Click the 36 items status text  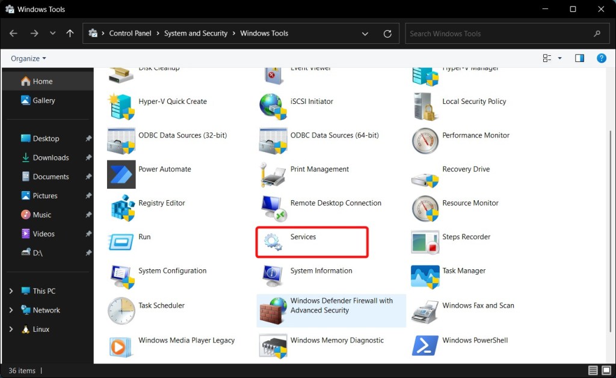22,371
